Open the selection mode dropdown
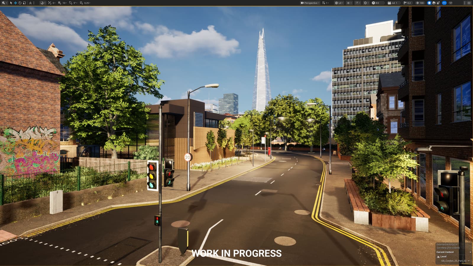Image resolution: width=473 pixels, height=266 pixels. coord(4,3)
